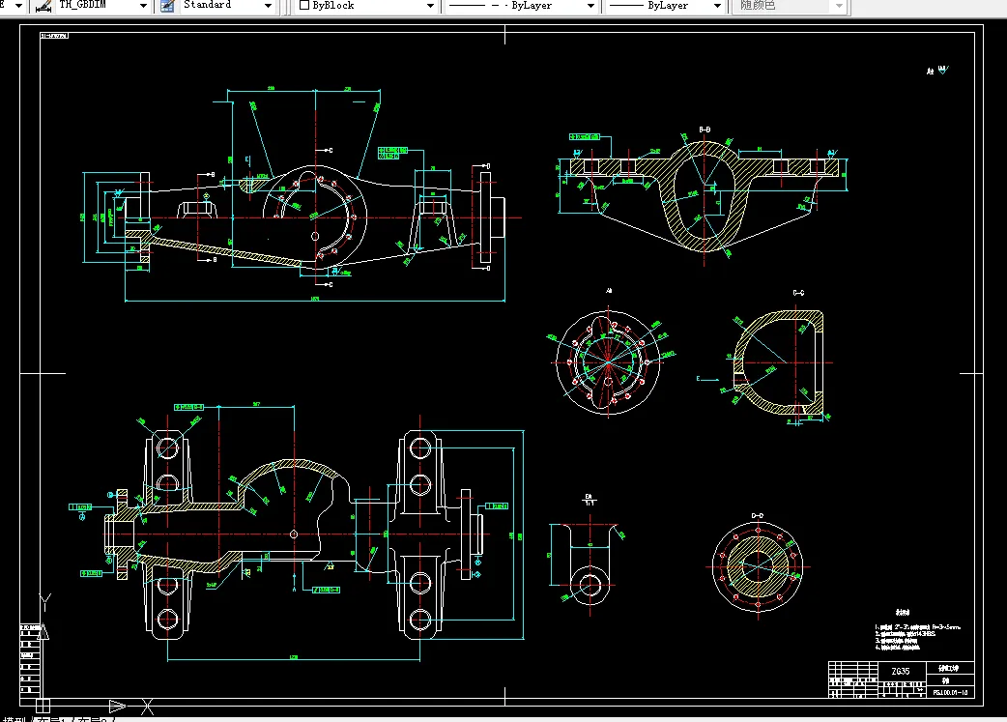The width and height of the screenshot is (1007, 722).
Task: Click the ZG35 material cell in title block
Action: (901, 671)
